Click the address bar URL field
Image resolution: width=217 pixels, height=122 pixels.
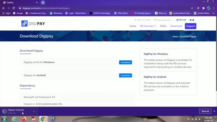[104, 8]
